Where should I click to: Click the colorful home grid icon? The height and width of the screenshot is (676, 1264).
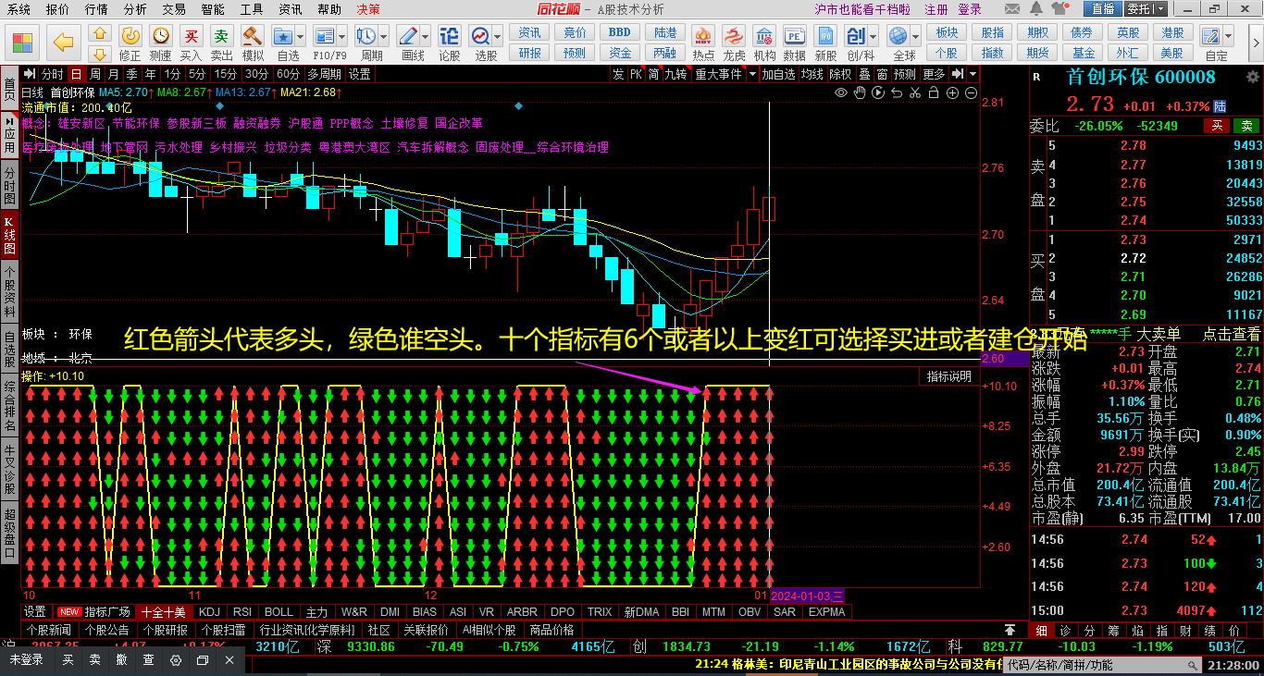[23, 43]
